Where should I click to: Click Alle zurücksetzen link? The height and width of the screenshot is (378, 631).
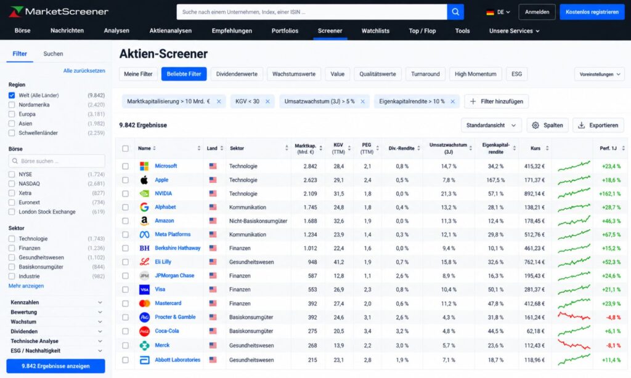[84, 71]
